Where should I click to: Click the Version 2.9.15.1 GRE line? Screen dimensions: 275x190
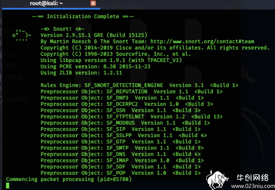click(x=94, y=35)
